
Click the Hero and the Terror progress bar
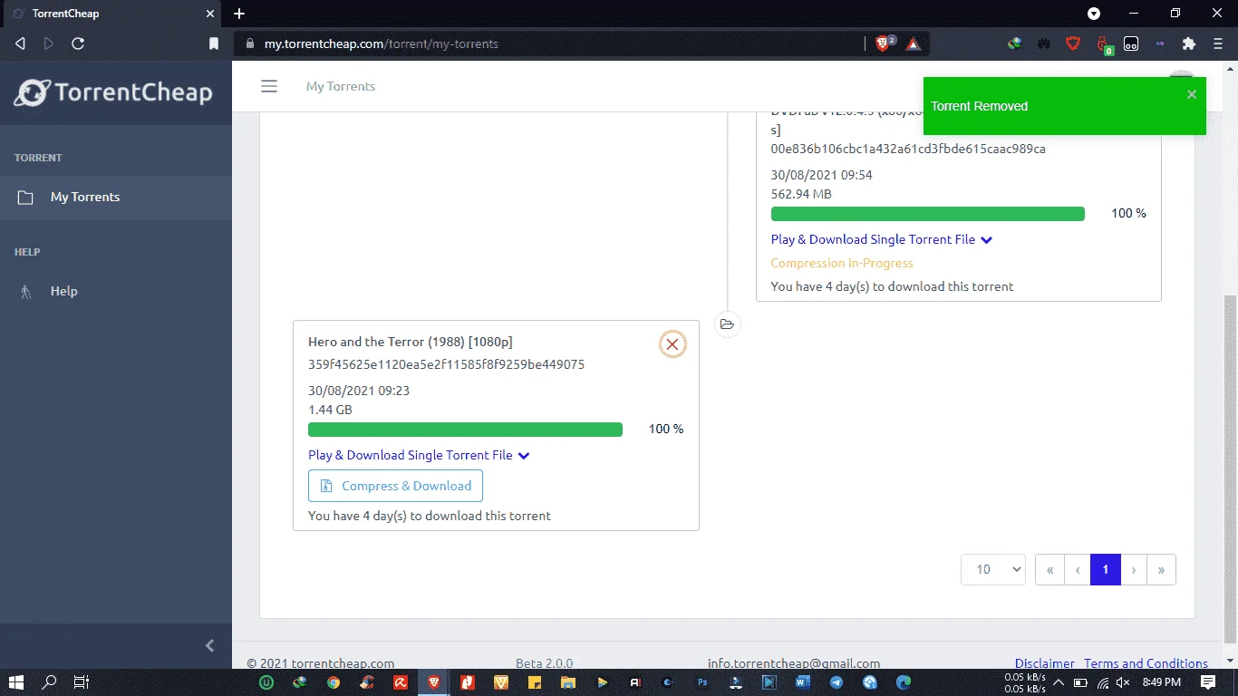pos(465,429)
